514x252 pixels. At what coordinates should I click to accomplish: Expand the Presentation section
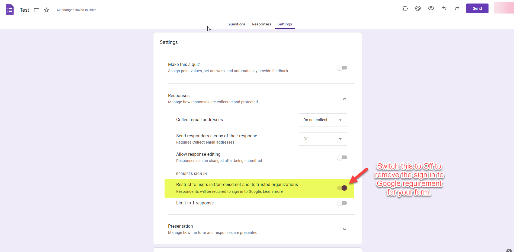pyautogui.click(x=345, y=229)
